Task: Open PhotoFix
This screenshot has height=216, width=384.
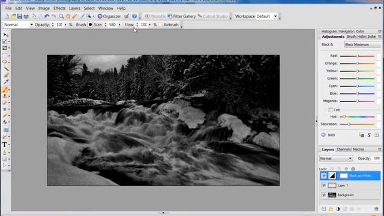Action: pyautogui.click(x=155, y=16)
